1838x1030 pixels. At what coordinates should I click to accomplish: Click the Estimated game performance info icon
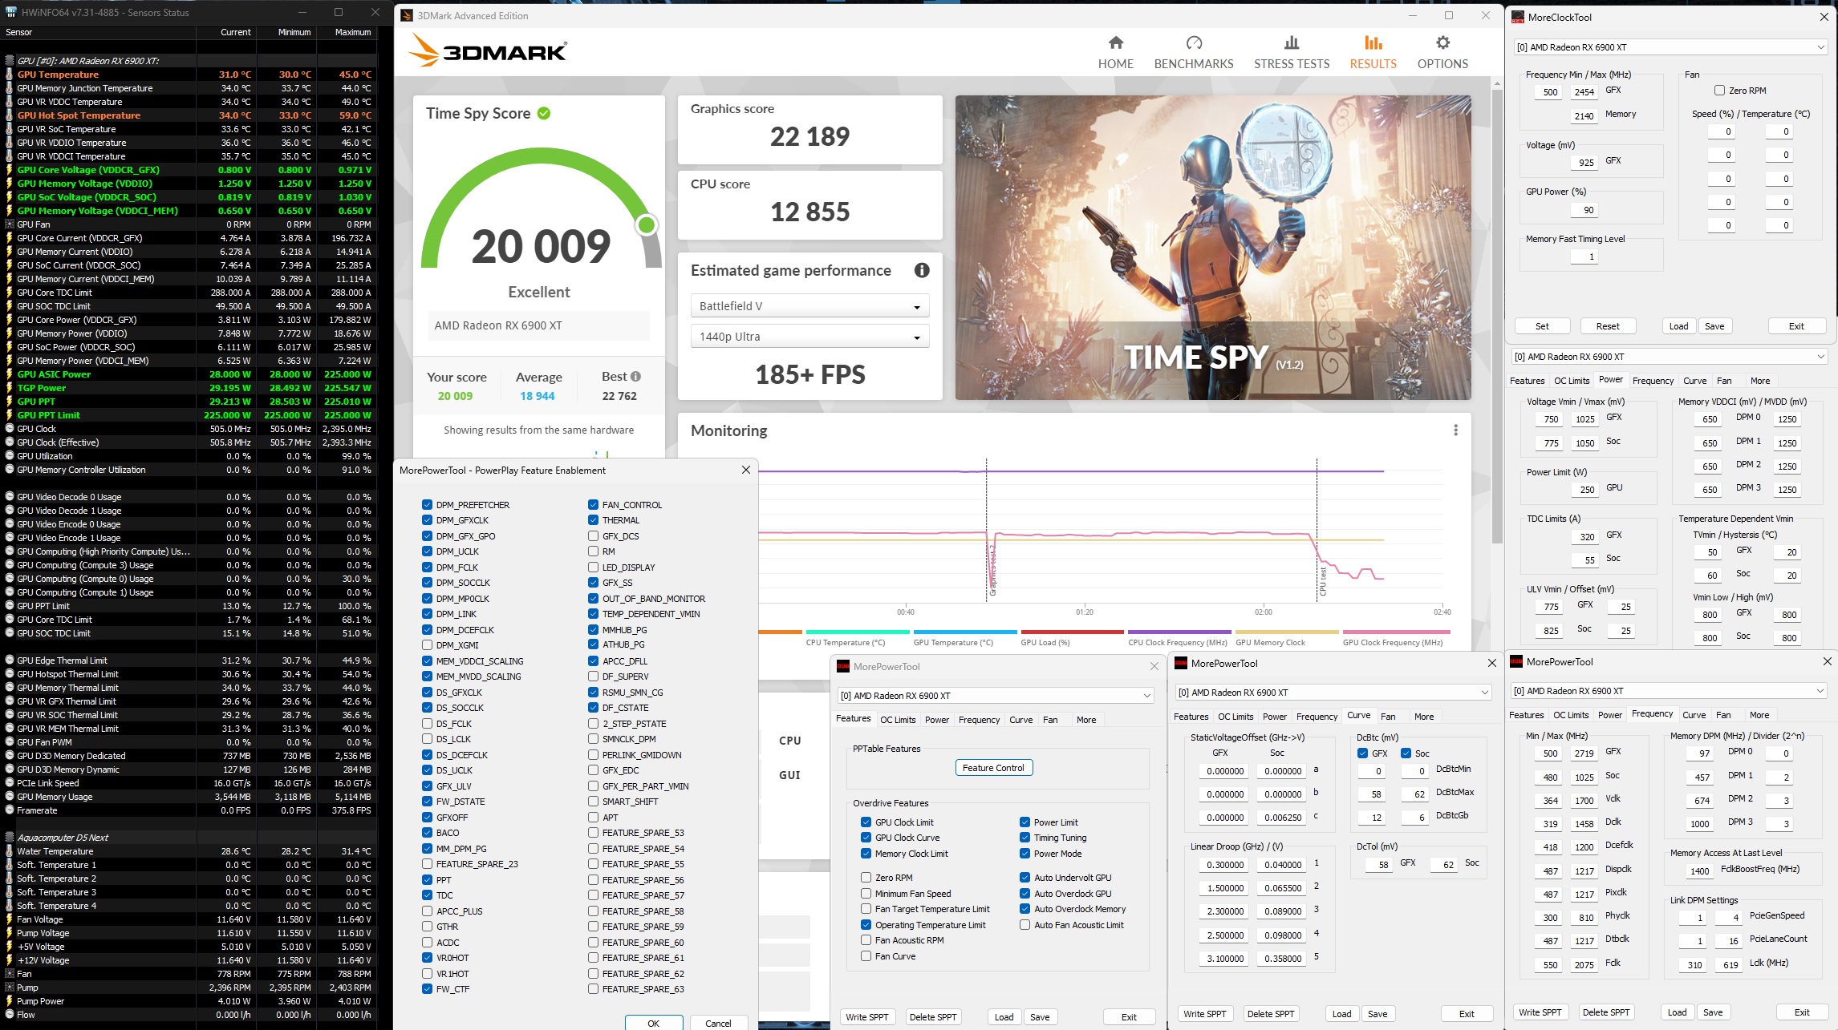click(922, 271)
